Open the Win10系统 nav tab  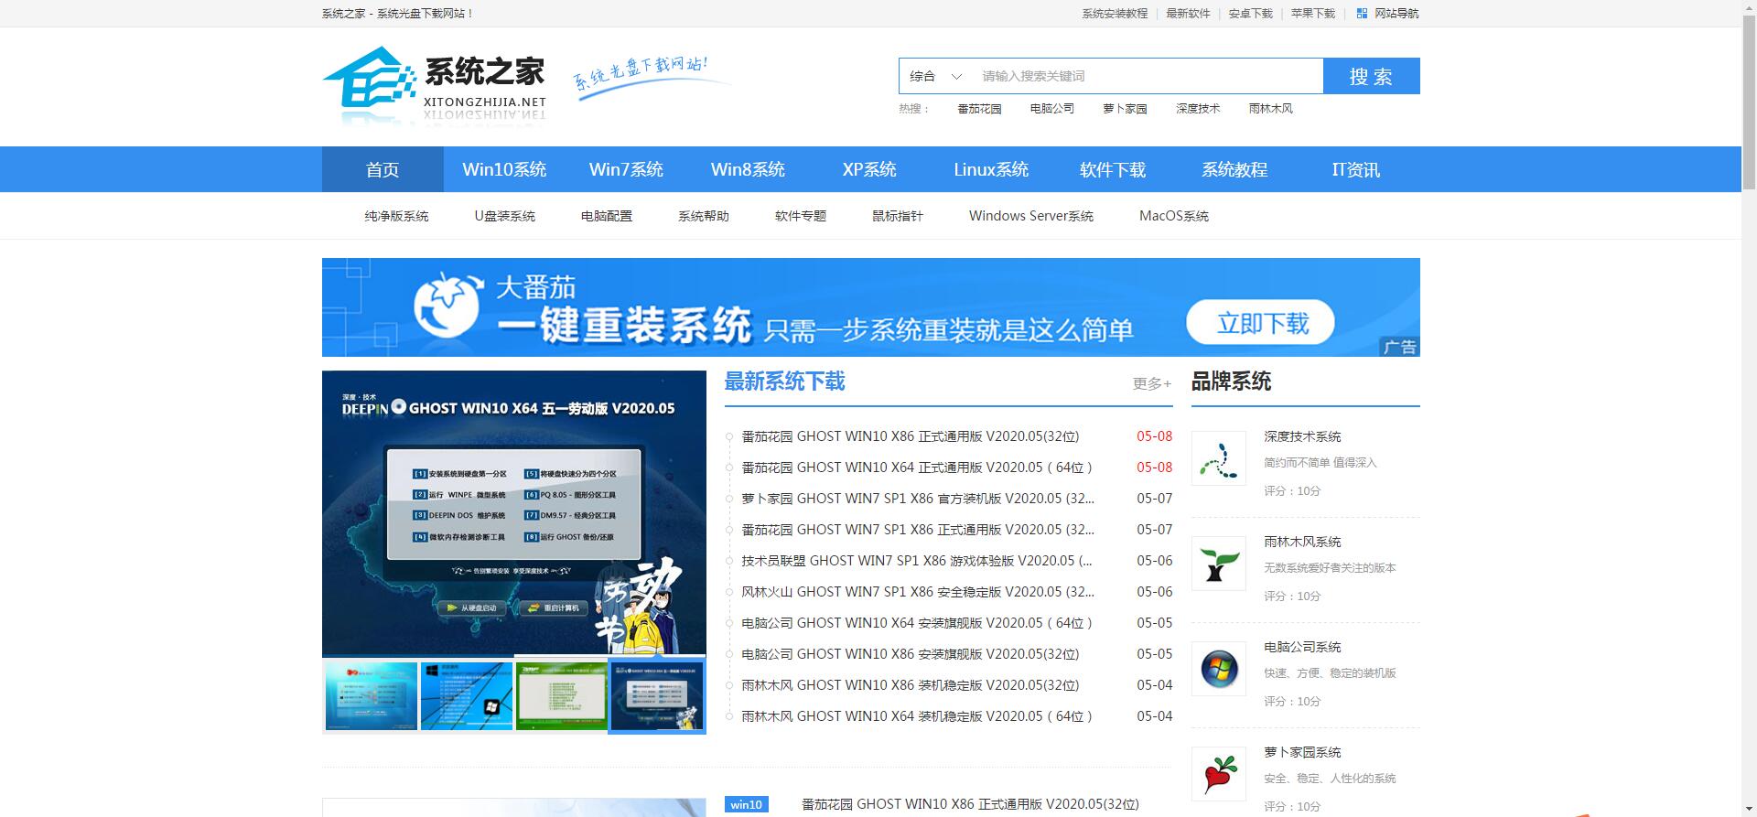504,169
